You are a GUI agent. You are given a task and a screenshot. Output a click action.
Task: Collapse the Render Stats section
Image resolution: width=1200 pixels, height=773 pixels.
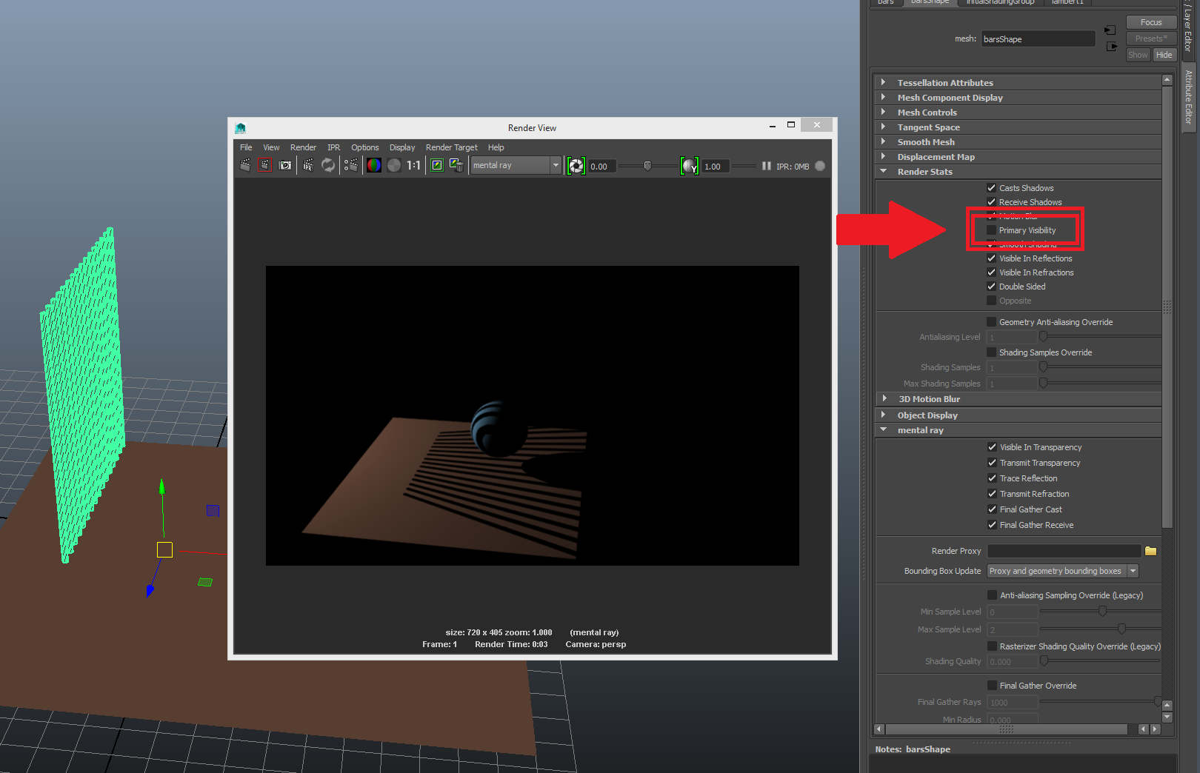[883, 172]
